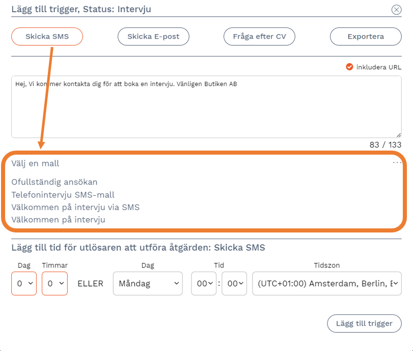Screen dimensions: 413x351
Task: Open the three-dot menu beside Välj en mall
Action: [x=397, y=163]
